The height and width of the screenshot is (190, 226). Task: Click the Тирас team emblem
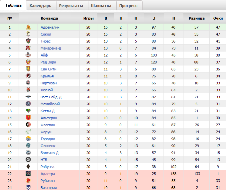click(x=28, y=41)
